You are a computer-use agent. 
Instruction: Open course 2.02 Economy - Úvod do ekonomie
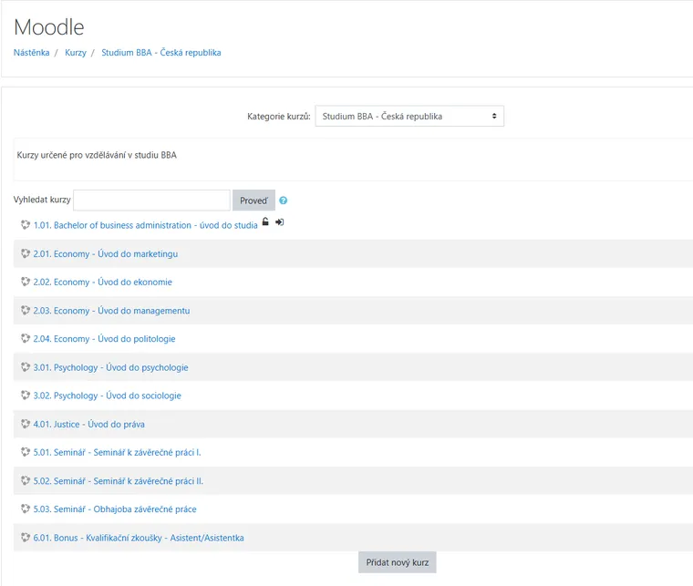point(102,283)
